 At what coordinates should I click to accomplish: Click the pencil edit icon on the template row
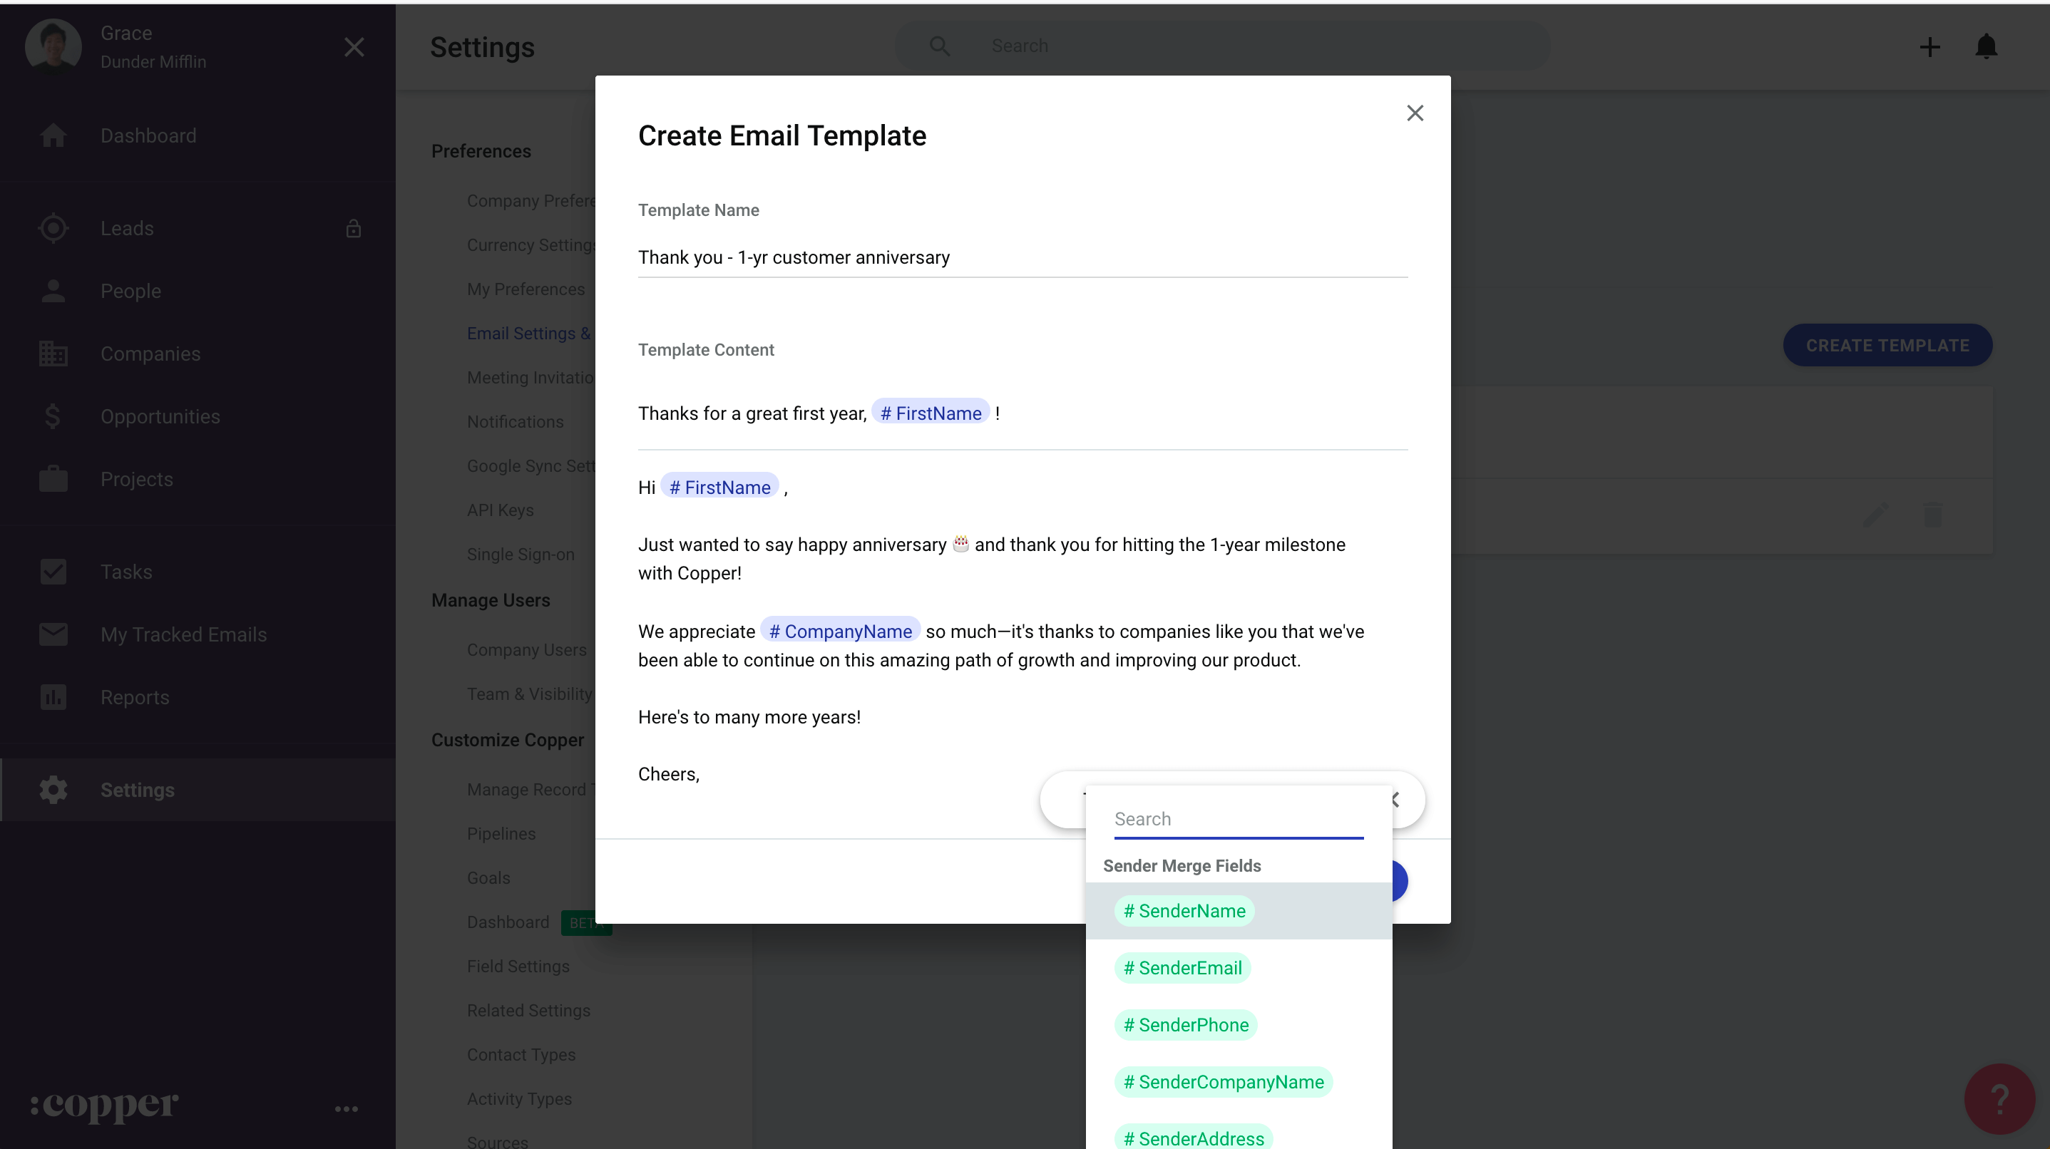[x=1876, y=515]
